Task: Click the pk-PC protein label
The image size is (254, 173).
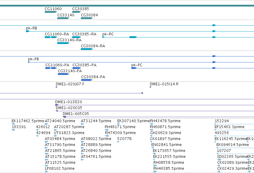Action: point(137,65)
